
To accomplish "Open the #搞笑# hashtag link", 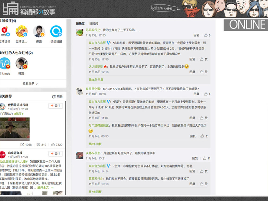I will coord(19,114).
